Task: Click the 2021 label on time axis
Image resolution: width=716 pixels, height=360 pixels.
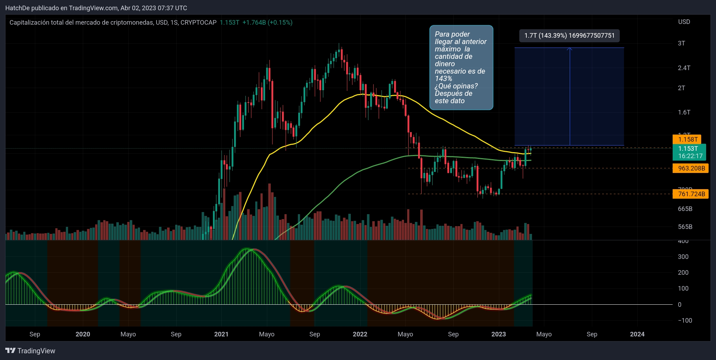Action: [x=221, y=334]
